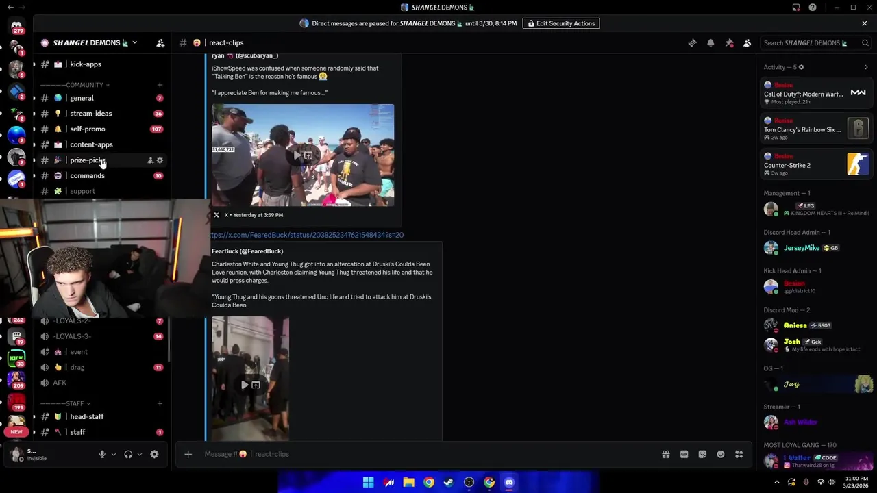Open notification settings bell icon

pos(711,42)
